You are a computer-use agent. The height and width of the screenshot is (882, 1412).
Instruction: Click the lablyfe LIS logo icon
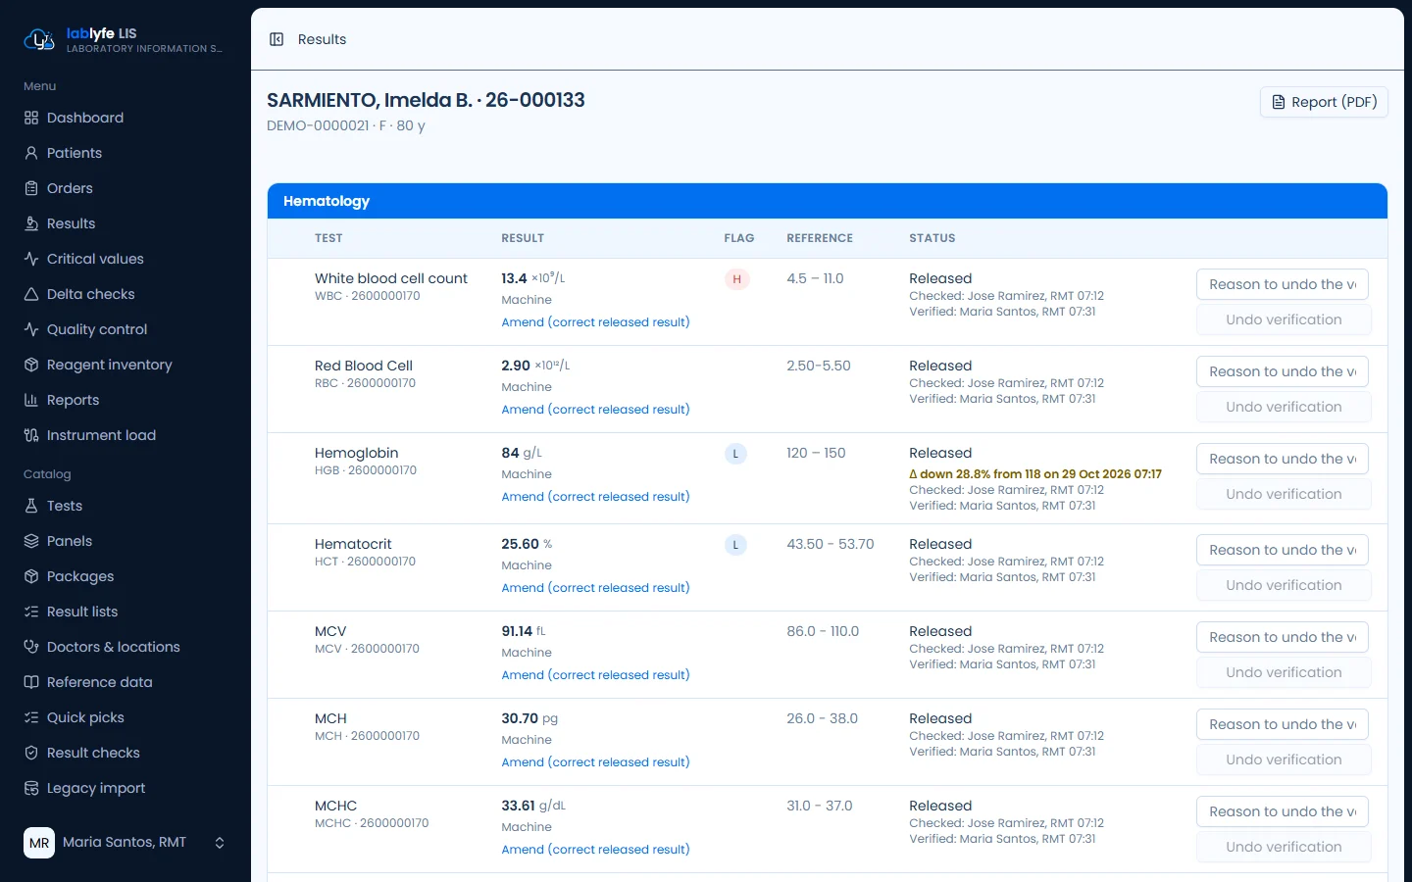click(x=38, y=39)
